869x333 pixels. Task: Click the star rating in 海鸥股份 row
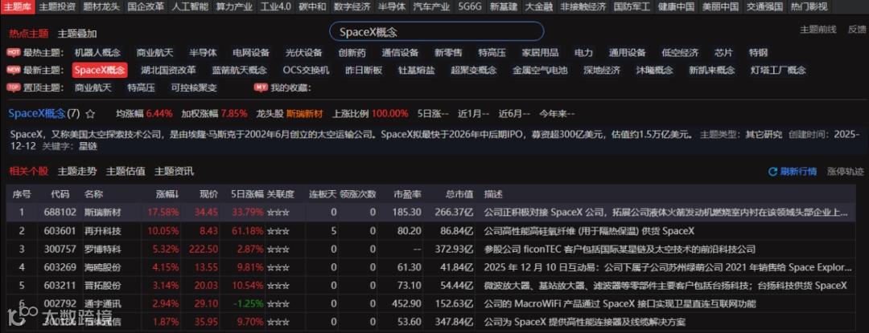point(278,267)
